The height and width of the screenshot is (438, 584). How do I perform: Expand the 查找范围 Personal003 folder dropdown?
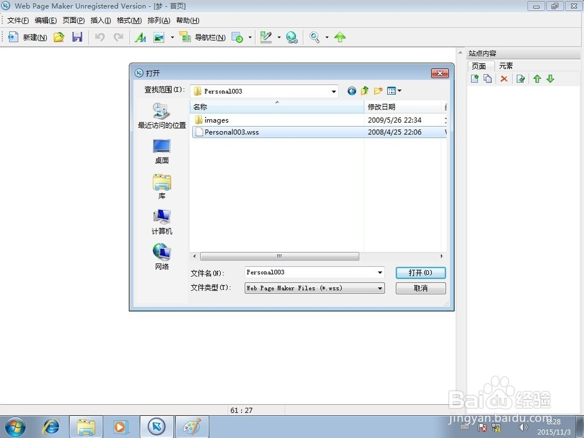pyautogui.click(x=333, y=91)
